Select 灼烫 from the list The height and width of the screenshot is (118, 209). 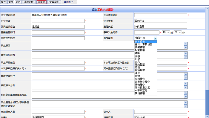pyautogui.click(x=145, y=59)
